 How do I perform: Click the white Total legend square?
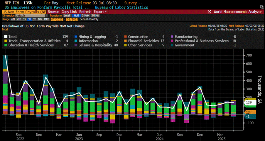pos(5,37)
